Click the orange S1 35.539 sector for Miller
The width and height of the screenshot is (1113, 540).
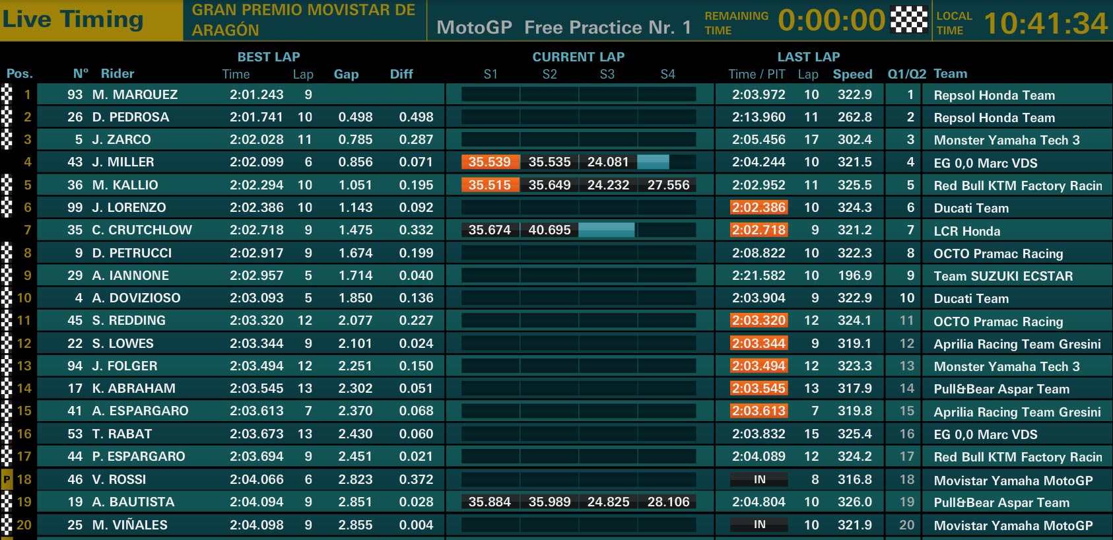[490, 162]
